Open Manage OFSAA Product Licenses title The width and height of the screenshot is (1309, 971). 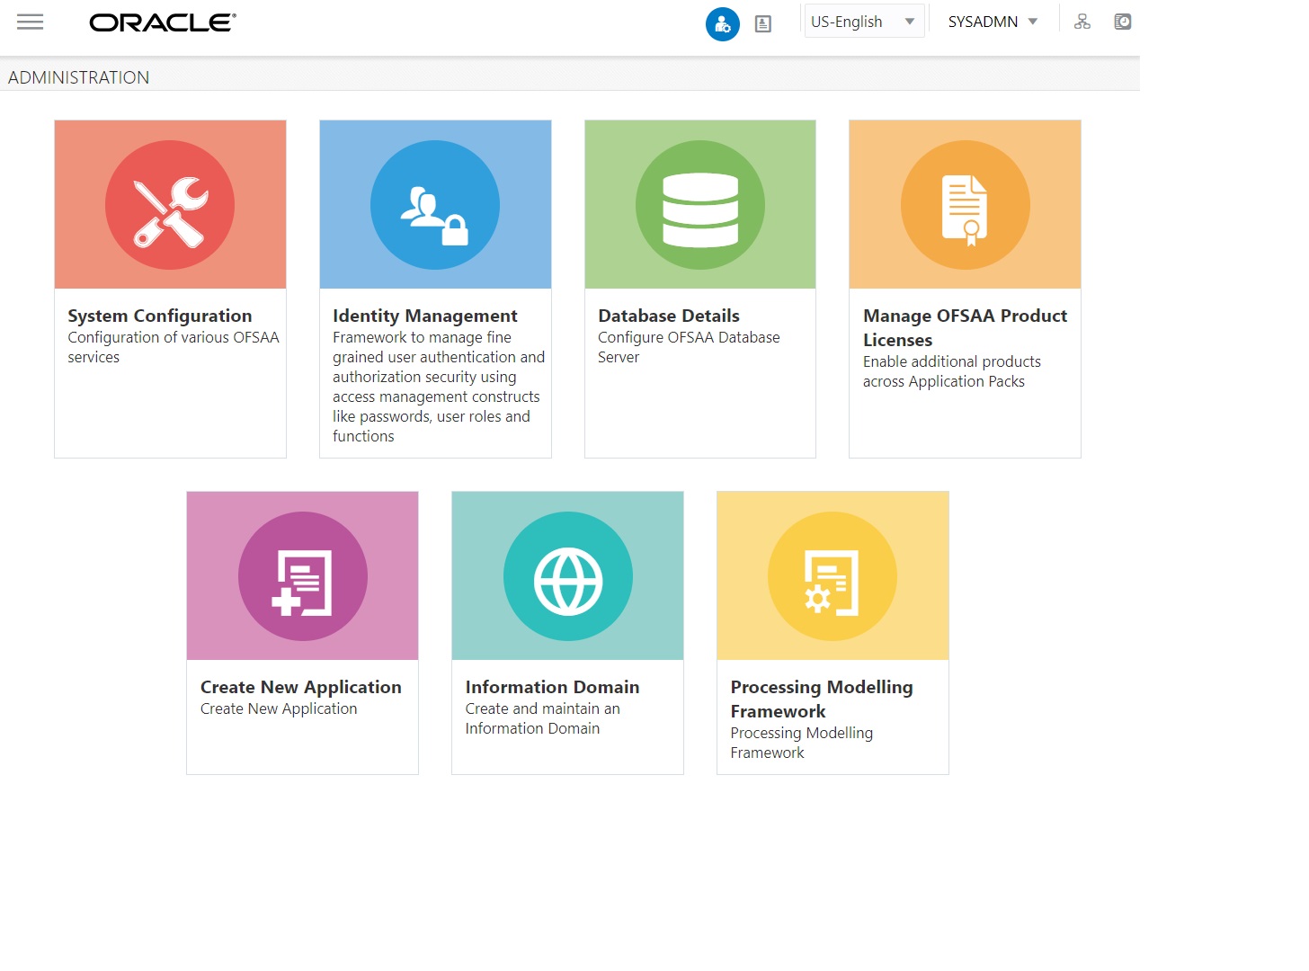(966, 327)
